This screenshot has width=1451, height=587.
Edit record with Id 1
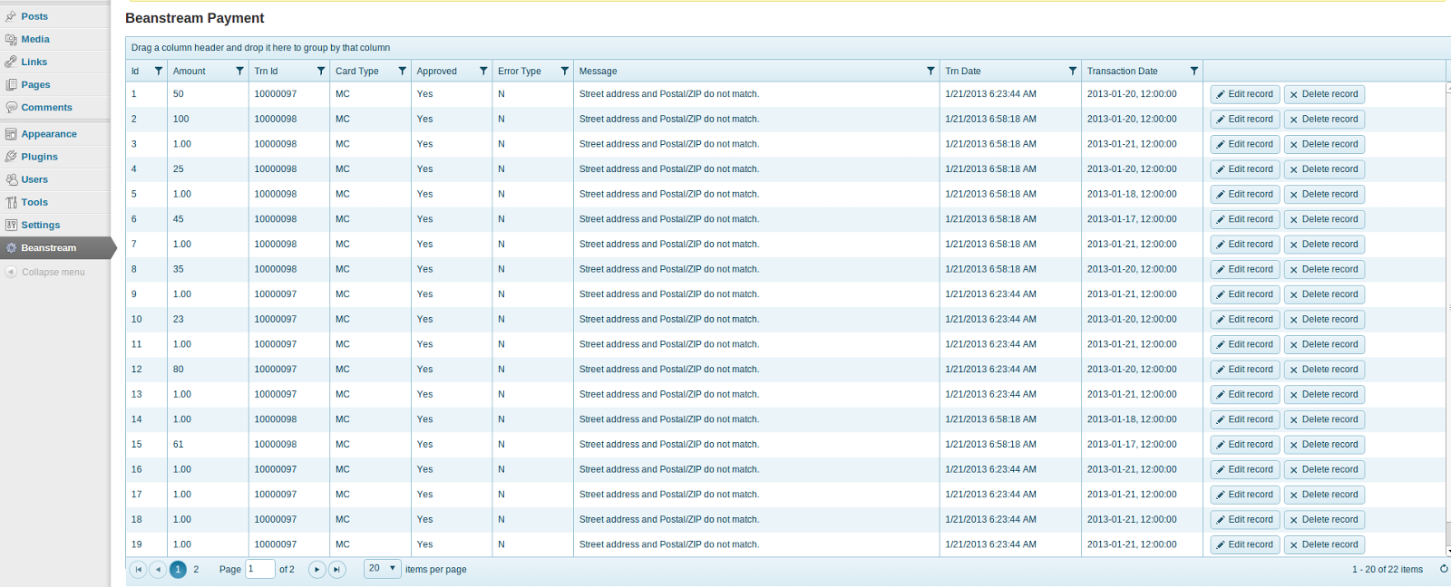click(1245, 94)
